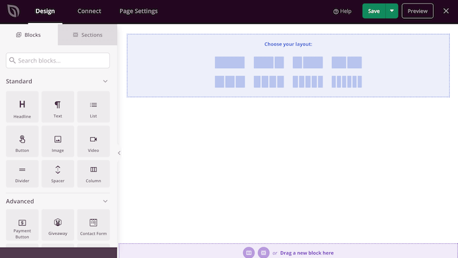Viewport: 458px width, 258px height.
Task: Choose the two-column wide-right layout
Action: click(x=308, y=62)
